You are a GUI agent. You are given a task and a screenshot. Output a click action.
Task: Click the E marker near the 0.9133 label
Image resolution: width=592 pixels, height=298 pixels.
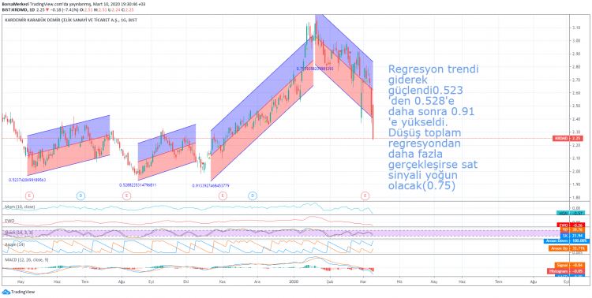(223, 196)
